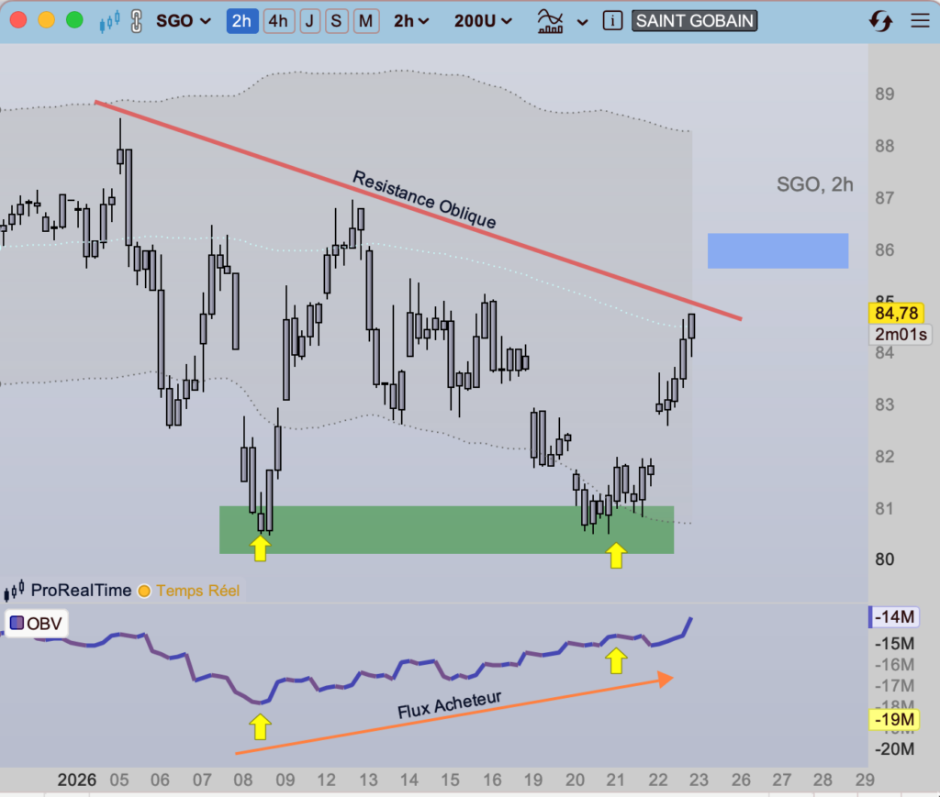Click the ProRealTime logo icon
Image resolution: width=940 pixels, height=797 pixels.
pos(15,591)
